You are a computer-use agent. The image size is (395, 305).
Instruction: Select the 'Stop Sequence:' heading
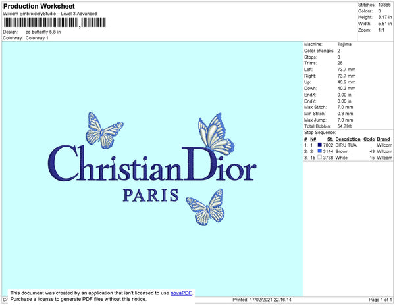click(320, 133)
